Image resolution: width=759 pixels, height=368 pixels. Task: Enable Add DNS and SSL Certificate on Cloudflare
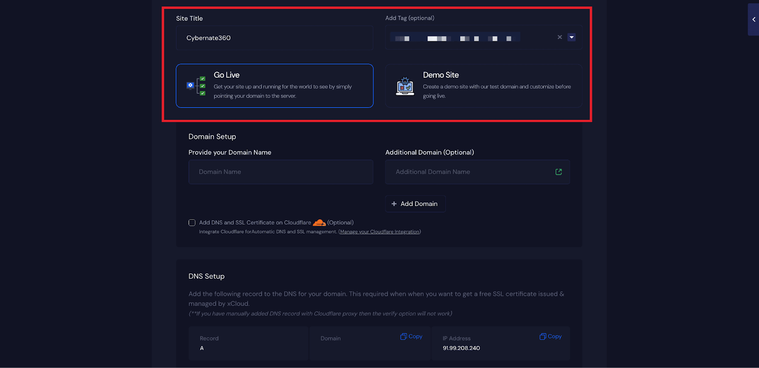(x=192, y=223)
